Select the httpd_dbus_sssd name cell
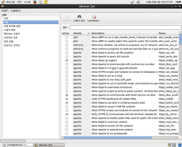The image size is (182, 147). [168, 64]
